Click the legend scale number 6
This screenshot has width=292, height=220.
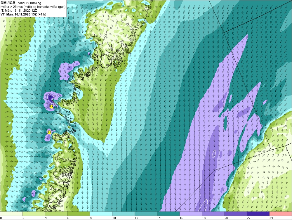68,218
